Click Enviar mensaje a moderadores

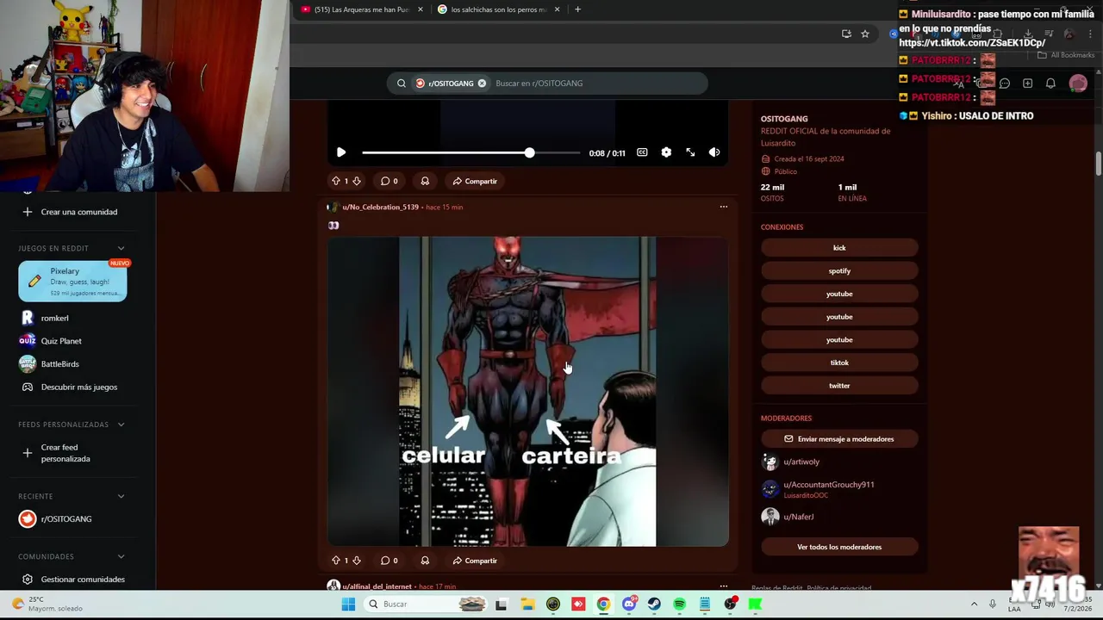[x=839, y=439]
